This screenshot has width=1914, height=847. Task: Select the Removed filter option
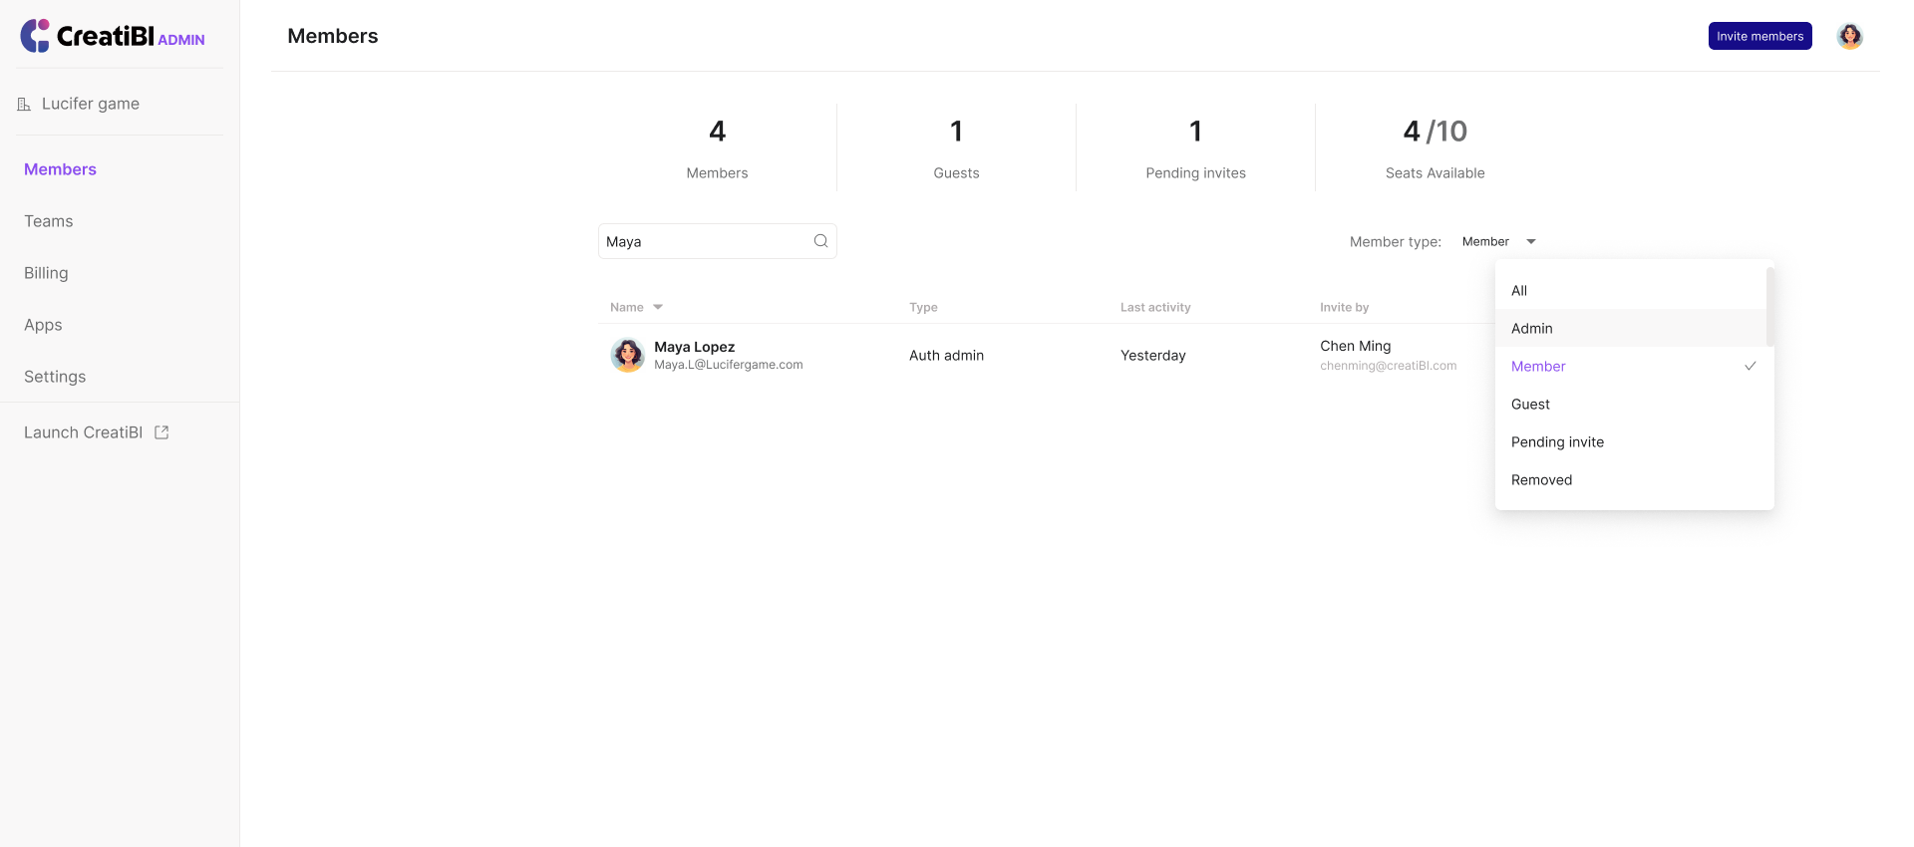point(1541,480)
